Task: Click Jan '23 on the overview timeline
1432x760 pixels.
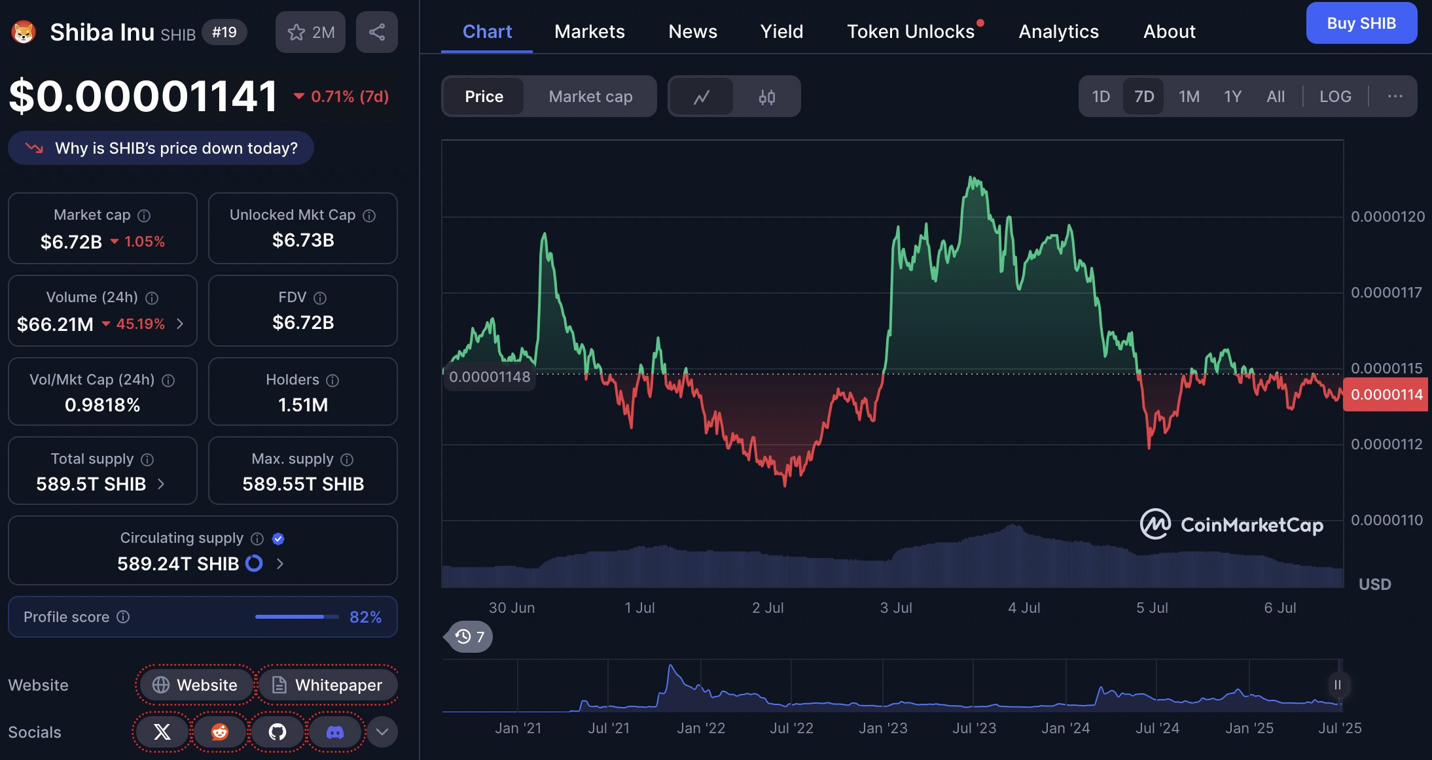Action: [x=883, y=728]
